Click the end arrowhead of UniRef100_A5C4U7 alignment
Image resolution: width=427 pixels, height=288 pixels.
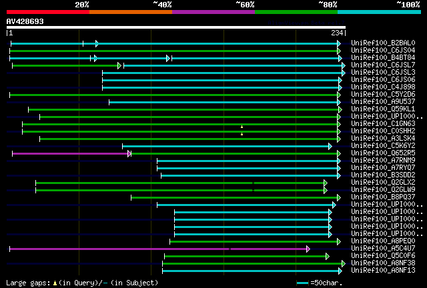tap(308, 249)
